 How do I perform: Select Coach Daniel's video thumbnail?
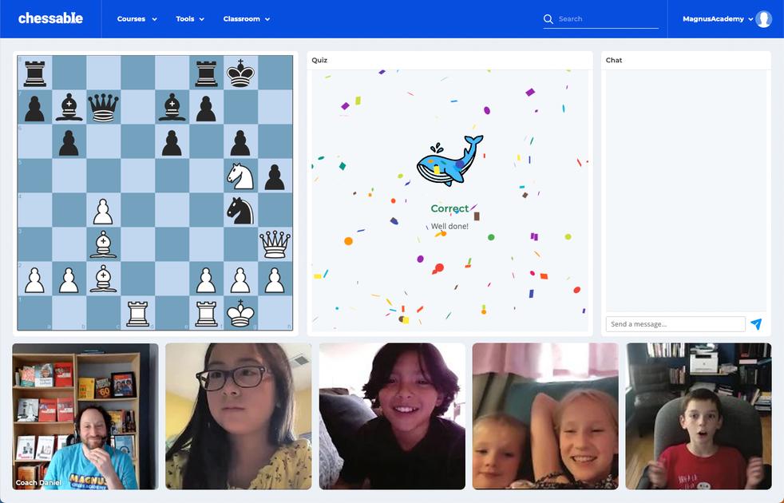click(x=85, y=416)
